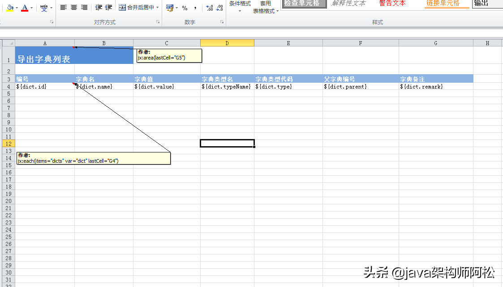Select the 字典名 header cell
This screenshot has height=287, width=503.
tap(104, 79)
